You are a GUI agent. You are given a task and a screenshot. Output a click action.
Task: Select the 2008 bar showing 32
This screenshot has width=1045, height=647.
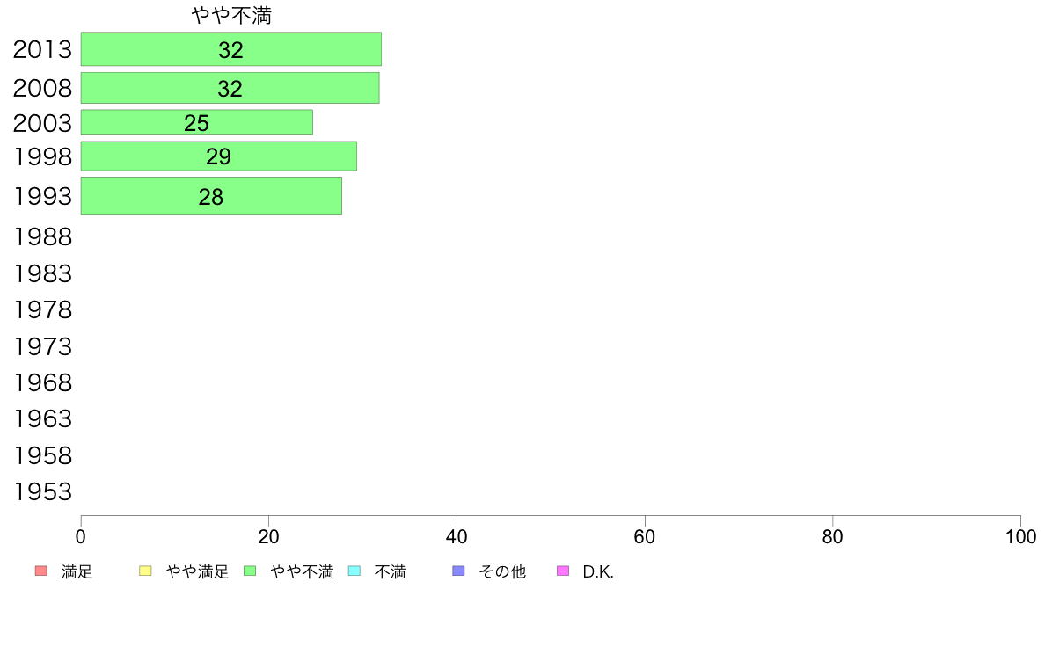coord(230,88)
